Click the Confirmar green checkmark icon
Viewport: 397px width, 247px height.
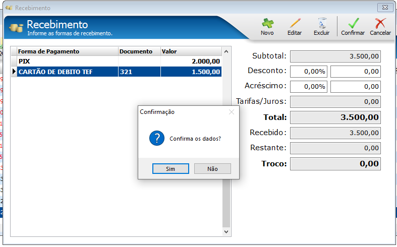coord(353,23)
